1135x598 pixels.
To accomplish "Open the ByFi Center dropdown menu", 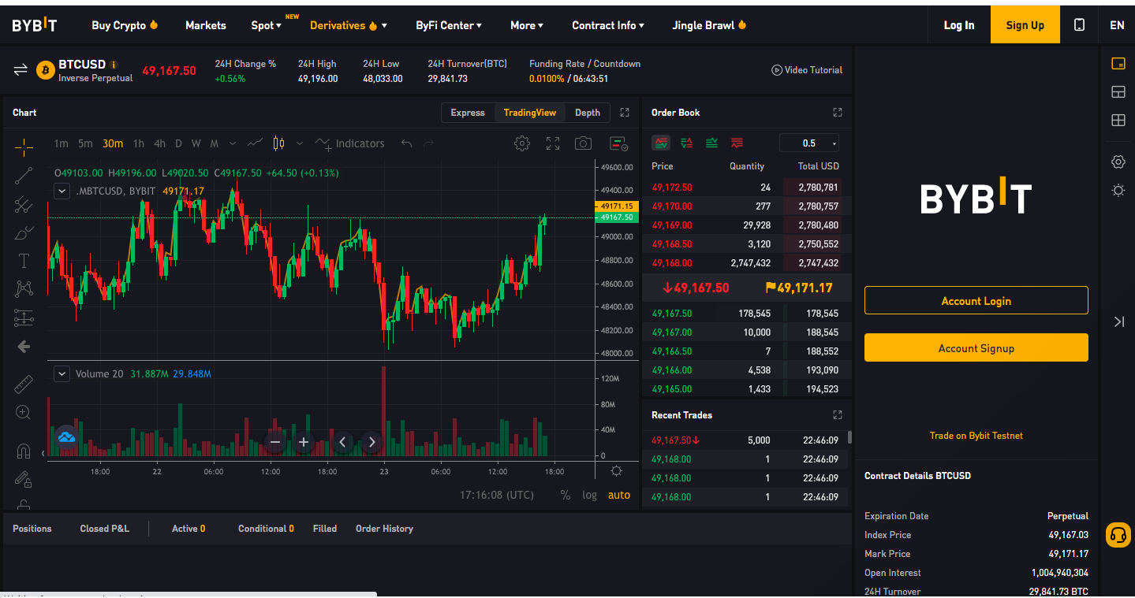I will 449,25.
